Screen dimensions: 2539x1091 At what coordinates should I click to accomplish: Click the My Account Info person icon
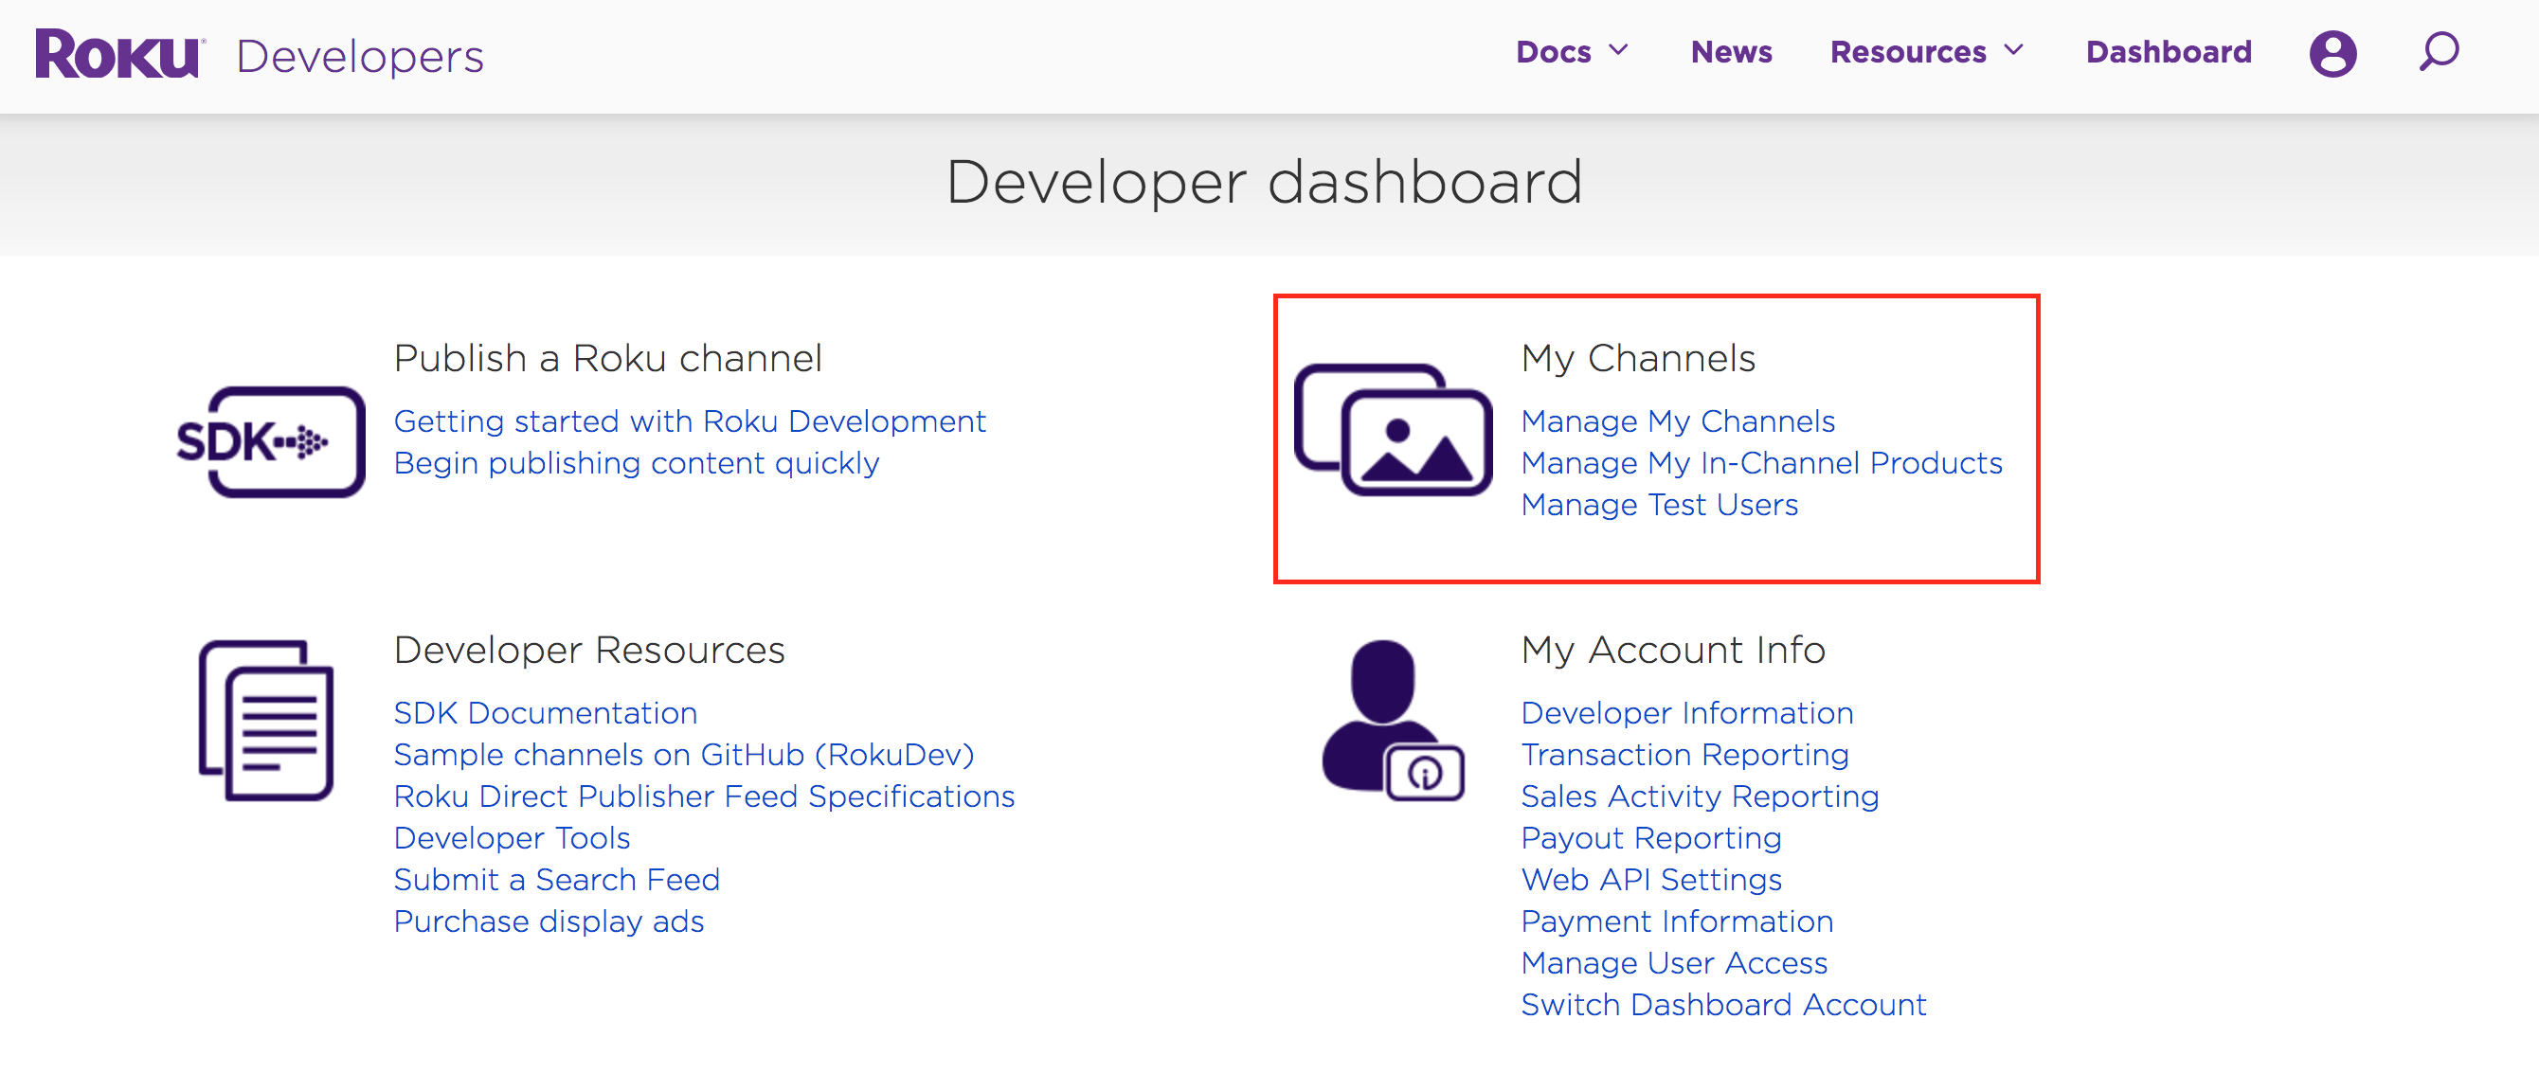tap(1393, 720)
